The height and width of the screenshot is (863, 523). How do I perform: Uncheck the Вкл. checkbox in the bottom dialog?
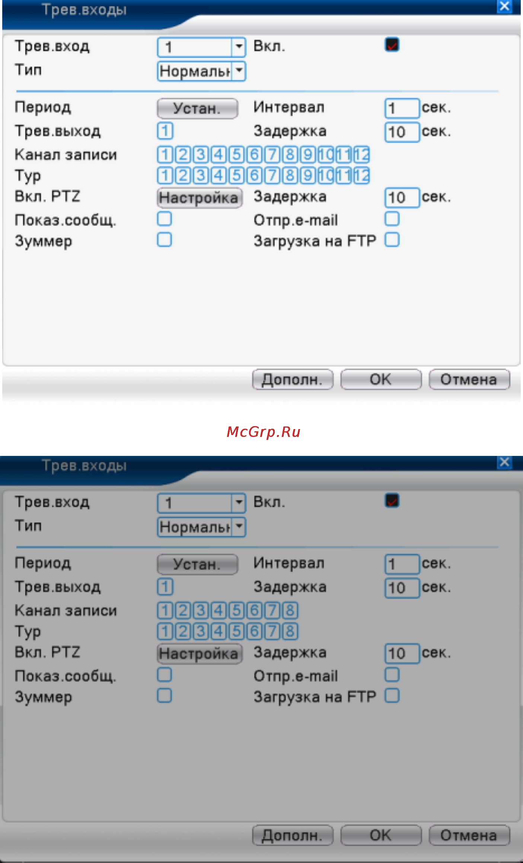(392, 501)
